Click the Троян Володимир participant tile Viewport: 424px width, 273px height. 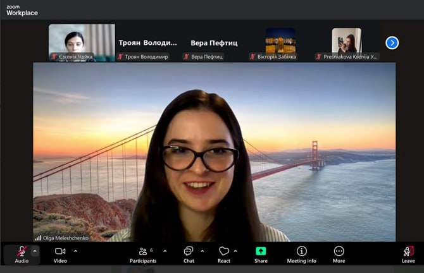tap(147, 43)
